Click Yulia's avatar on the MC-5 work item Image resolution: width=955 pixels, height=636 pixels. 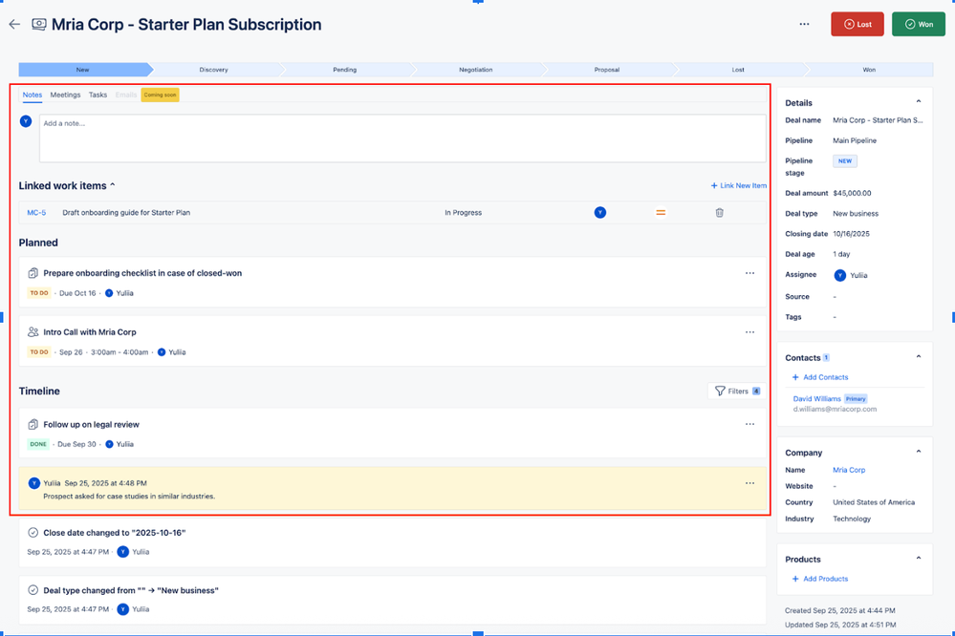click(599, 212)
